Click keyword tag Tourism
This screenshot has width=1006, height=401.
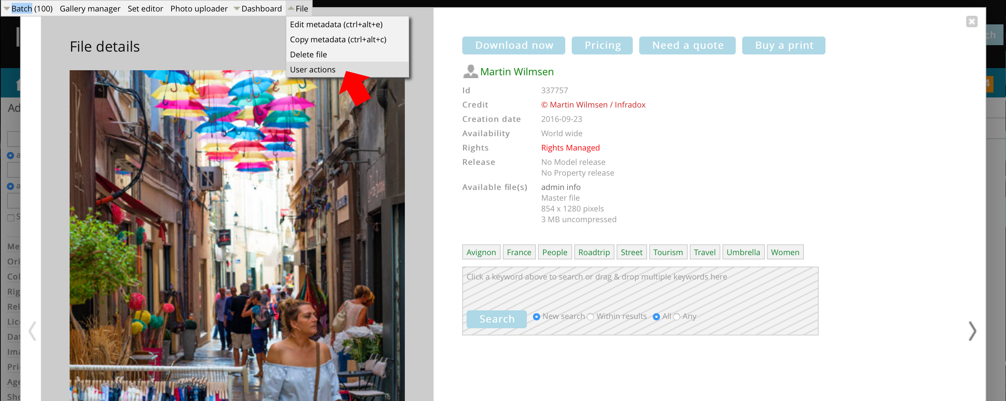pyautogui.click(x=668, y=252)
